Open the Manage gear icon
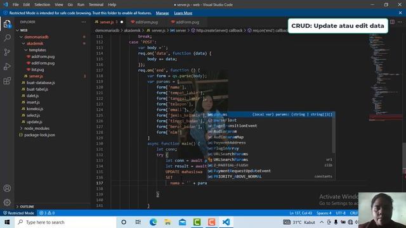This screenshot has width=406, height=228. pos(7,202)
